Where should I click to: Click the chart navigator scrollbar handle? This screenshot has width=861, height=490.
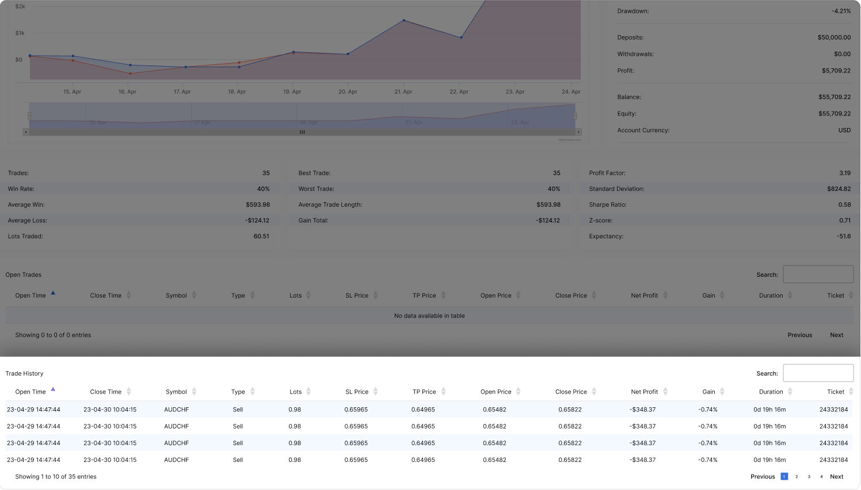point(302,132)
